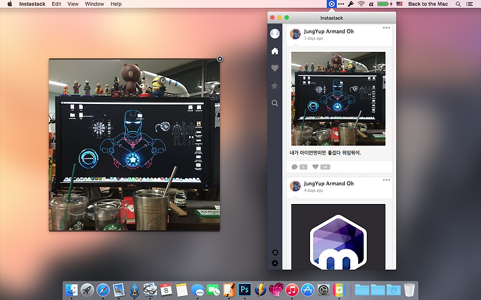Click avatar on the 3 days ago post
481x300 pixels.
(x=295, y=34)
